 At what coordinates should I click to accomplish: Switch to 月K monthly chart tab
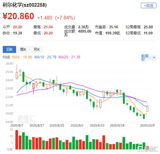coord(37,49)
